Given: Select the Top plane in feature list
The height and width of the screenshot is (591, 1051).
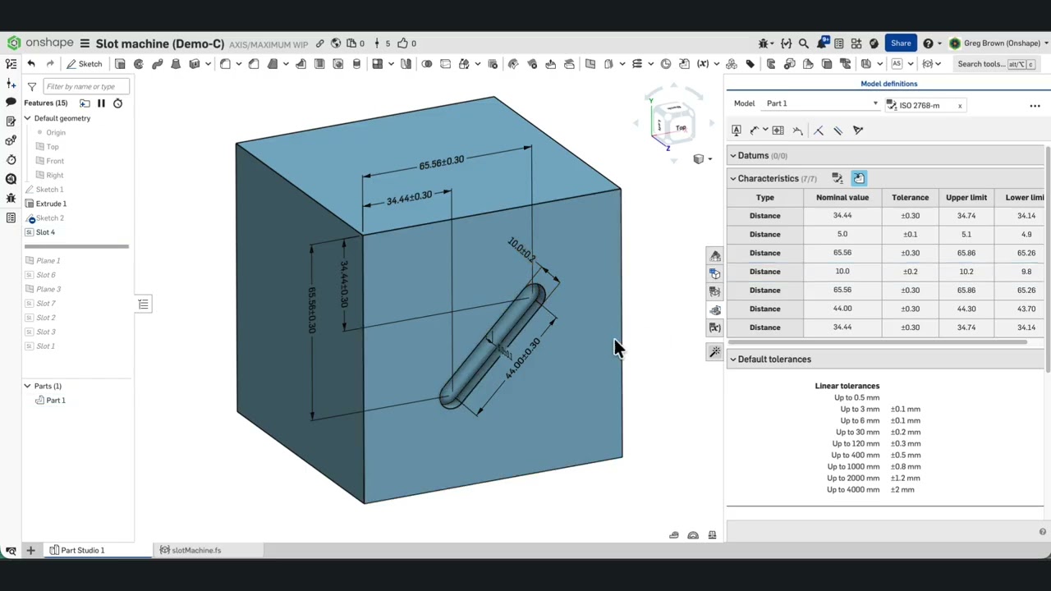Looking at the screenshot, I should 52,147.
